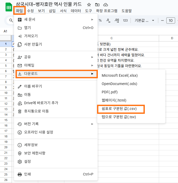This screenshot has height=183, width=178.
Task: Choose 인쇄 to print
Action: 56,174
